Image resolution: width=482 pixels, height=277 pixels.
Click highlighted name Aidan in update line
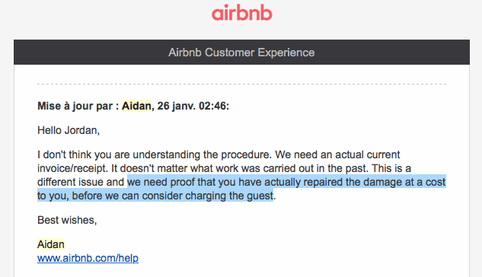coord(136,106)
